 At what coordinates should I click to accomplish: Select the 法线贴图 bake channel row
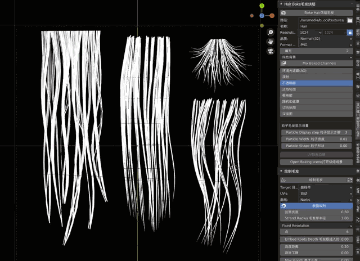tap(317, 89)
